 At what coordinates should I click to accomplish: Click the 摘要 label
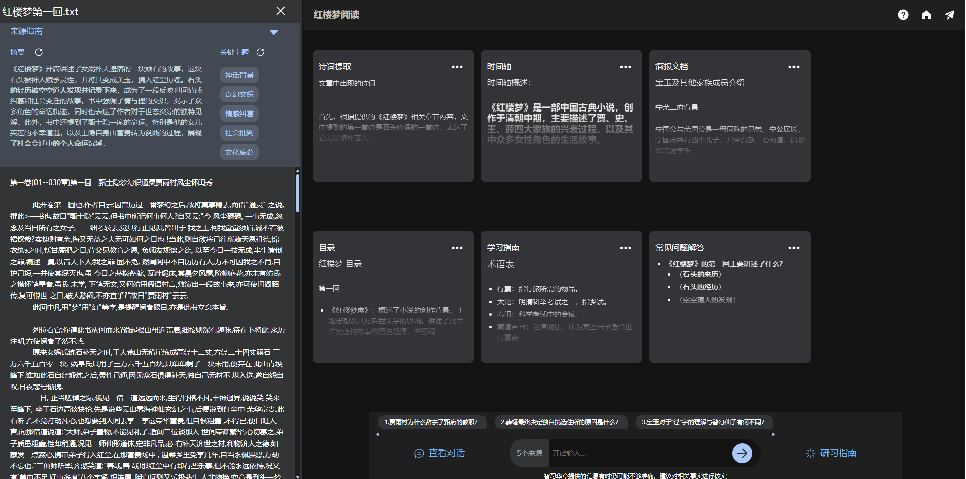click(x=17, y=52)
